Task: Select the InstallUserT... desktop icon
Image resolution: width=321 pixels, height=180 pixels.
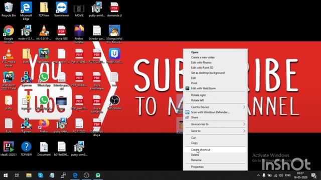Action: click(114, 56)
